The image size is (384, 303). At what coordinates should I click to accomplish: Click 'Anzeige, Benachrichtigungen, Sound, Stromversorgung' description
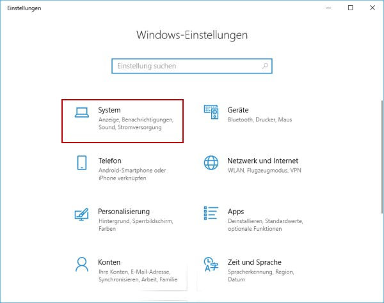tap(136, 123)
